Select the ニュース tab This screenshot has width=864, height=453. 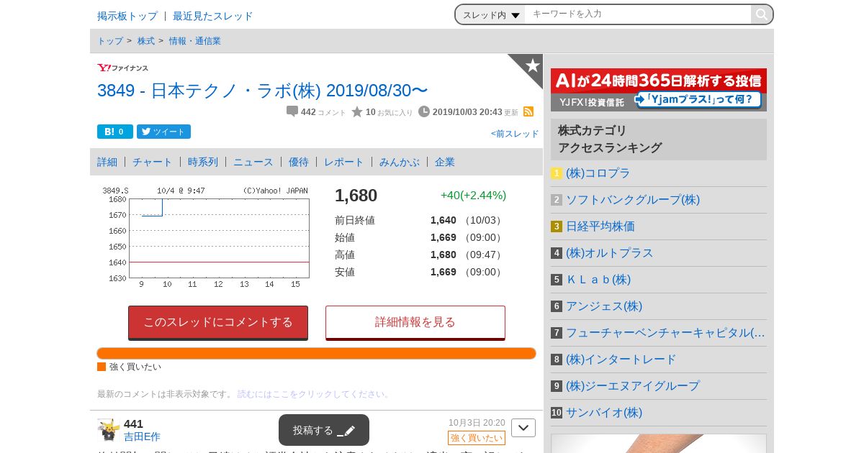[253, 162]
